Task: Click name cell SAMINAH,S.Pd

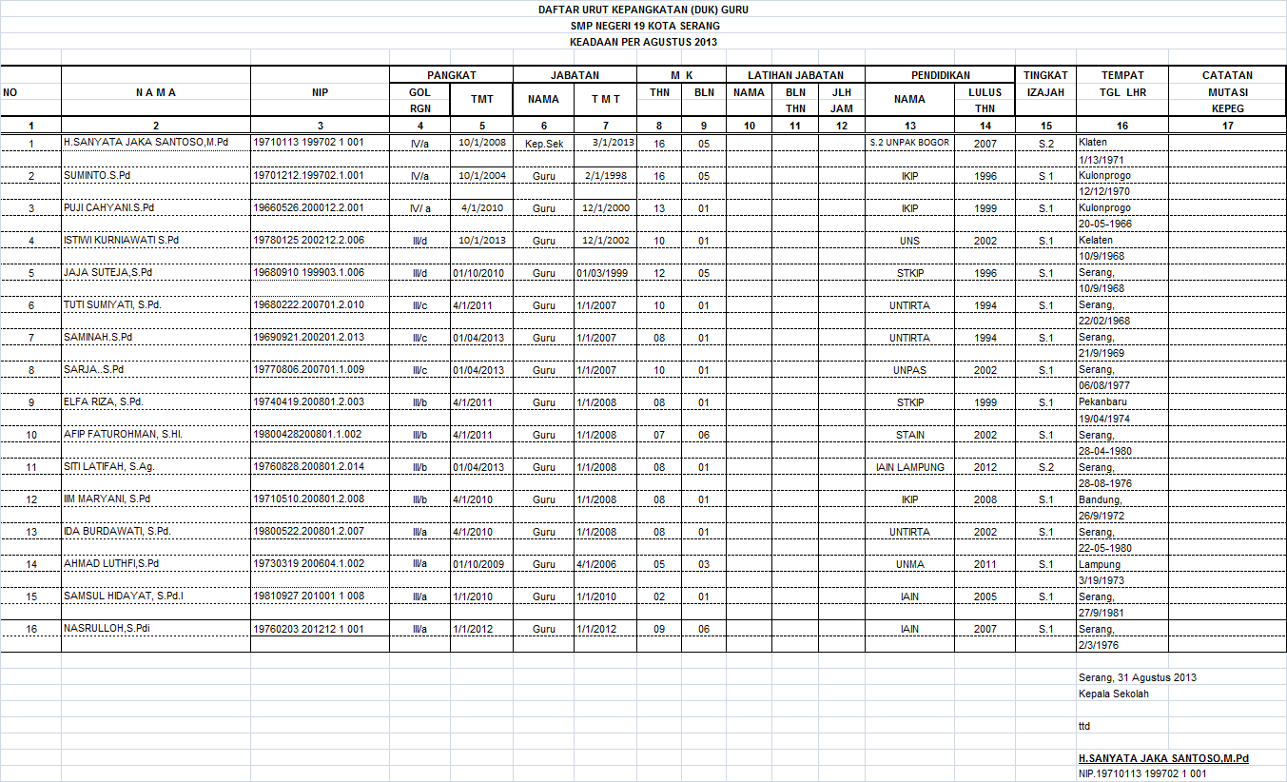Action: click(x=156, y=338)
